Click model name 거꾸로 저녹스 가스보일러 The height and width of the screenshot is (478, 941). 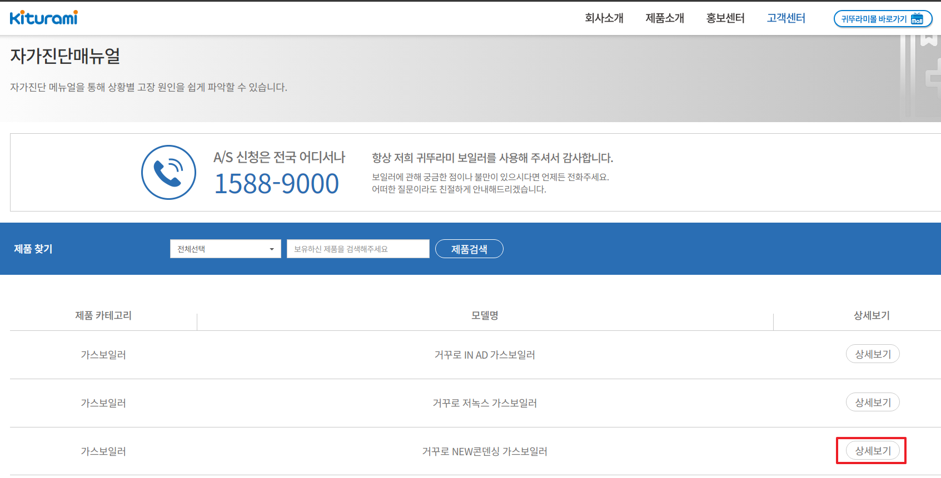point(485,403)
